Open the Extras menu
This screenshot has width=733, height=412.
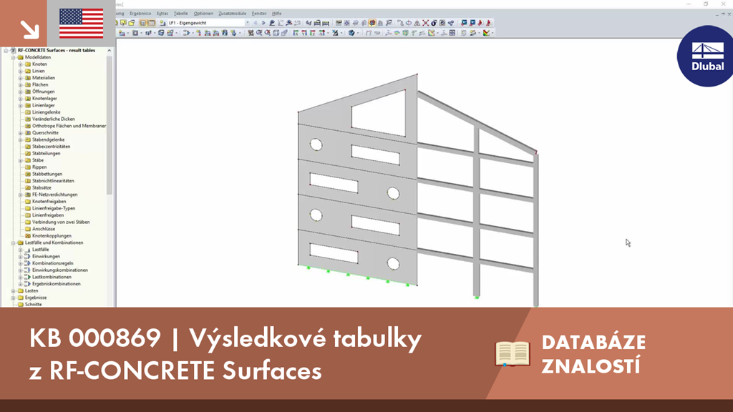click(162, 14)
